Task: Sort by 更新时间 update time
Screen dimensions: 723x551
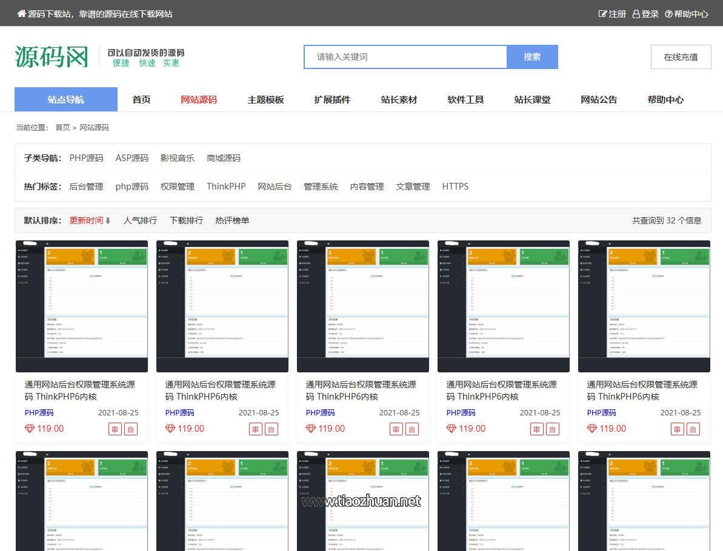Action: click(x=86, y=220)
